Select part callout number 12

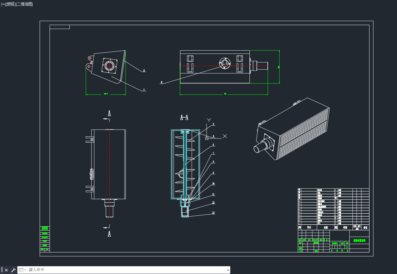tap(213, 203)
